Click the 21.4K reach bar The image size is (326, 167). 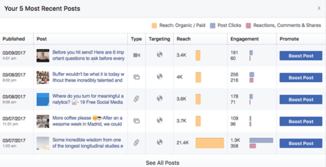coord(209,143)
